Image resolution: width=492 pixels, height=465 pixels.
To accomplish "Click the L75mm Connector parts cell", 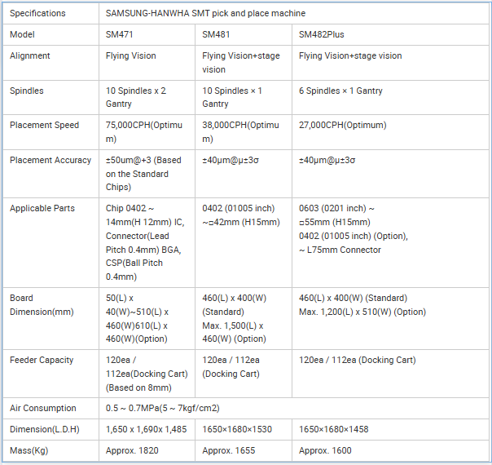I will pyautogui.click(x=390, y=242).
